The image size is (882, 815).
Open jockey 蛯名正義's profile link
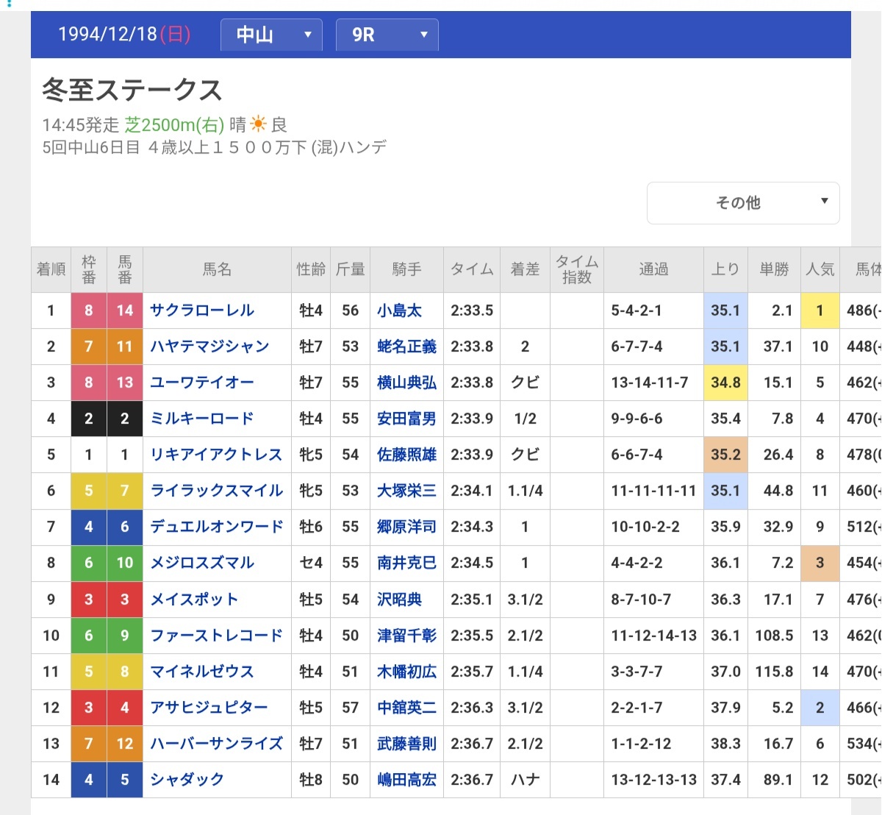tap(406, 346)
